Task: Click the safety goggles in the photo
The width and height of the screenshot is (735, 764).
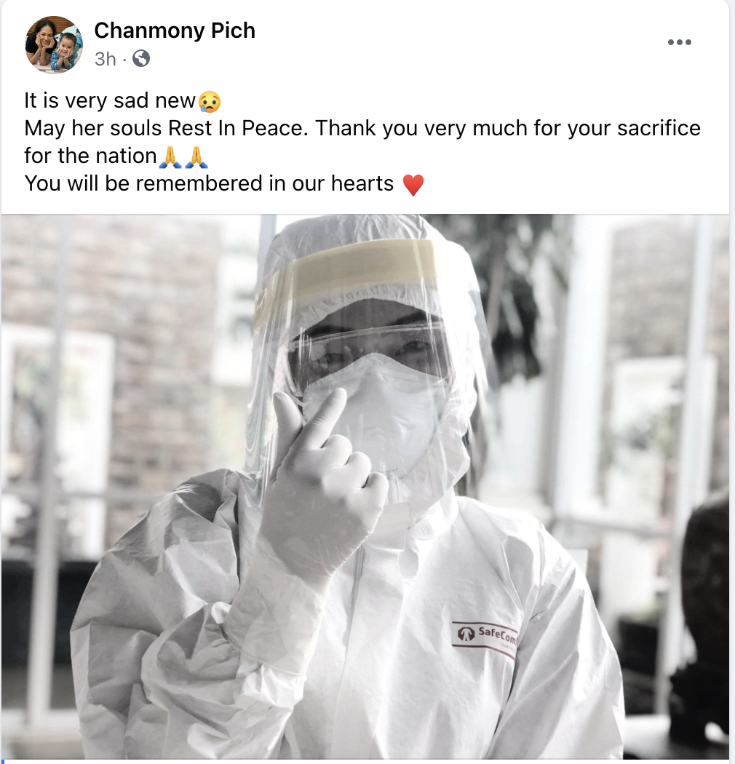Action: pyautogui.click(x=370, y=353)
